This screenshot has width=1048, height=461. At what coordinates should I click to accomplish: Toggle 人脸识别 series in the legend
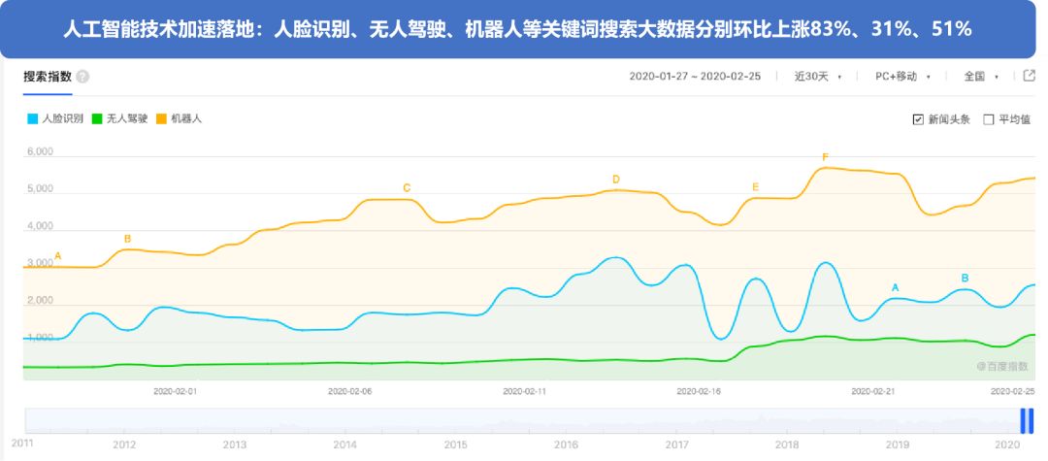[54, 118]
